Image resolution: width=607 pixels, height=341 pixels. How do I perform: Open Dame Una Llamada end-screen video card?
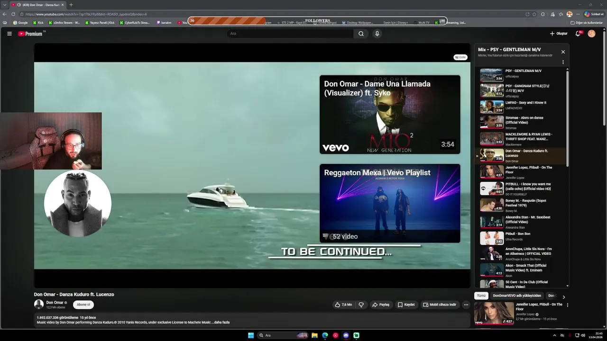pyautogui.click(x=390, y=115)
